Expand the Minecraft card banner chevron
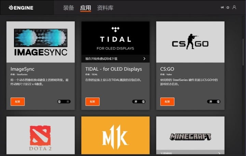This screenshot has width=246, height=156. pos(219,153)
